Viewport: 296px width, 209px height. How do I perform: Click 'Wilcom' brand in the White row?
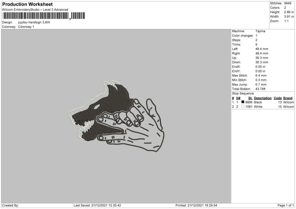click(289, 107)
